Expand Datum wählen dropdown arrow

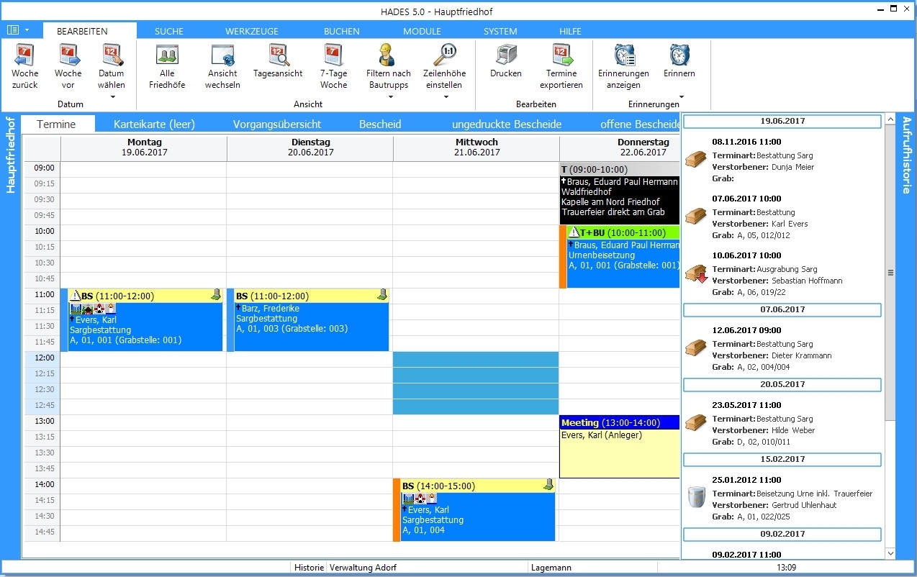pos(112,96)
